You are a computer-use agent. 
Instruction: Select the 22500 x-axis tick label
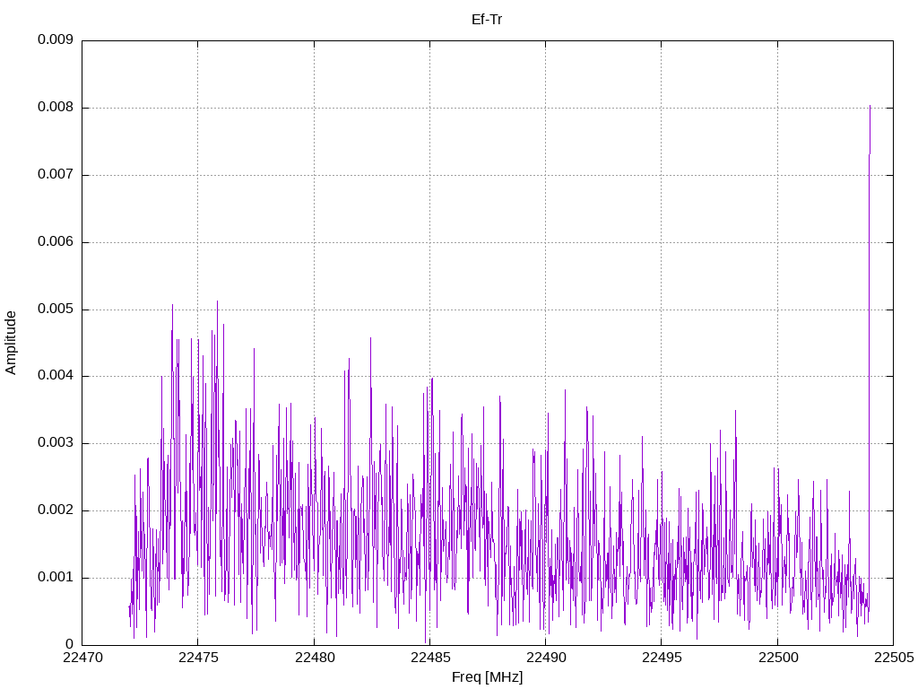point(776,658)
